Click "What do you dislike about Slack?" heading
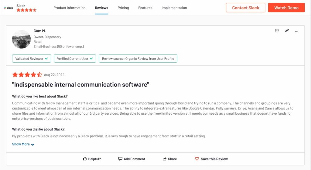The image size is (311, 170). 38,129
